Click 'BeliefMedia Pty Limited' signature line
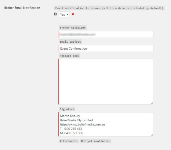Viewport: 171px width, 150px height. pyautogui.click(x=76, y=120)
